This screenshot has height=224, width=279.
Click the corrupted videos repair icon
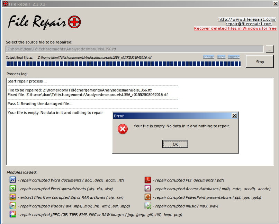pos(12,206)
